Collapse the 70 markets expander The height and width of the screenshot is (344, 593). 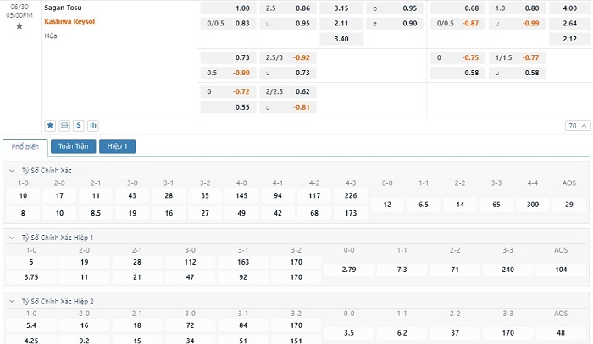click(x=578, y=126)
